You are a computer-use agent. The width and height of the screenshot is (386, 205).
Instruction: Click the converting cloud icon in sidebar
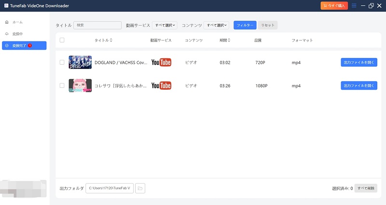pos(7,34)
